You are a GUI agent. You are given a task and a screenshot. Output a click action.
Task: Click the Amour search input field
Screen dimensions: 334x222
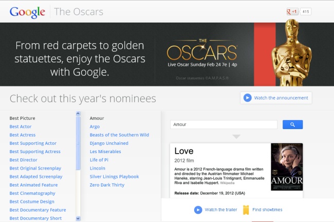coord(224,124)
